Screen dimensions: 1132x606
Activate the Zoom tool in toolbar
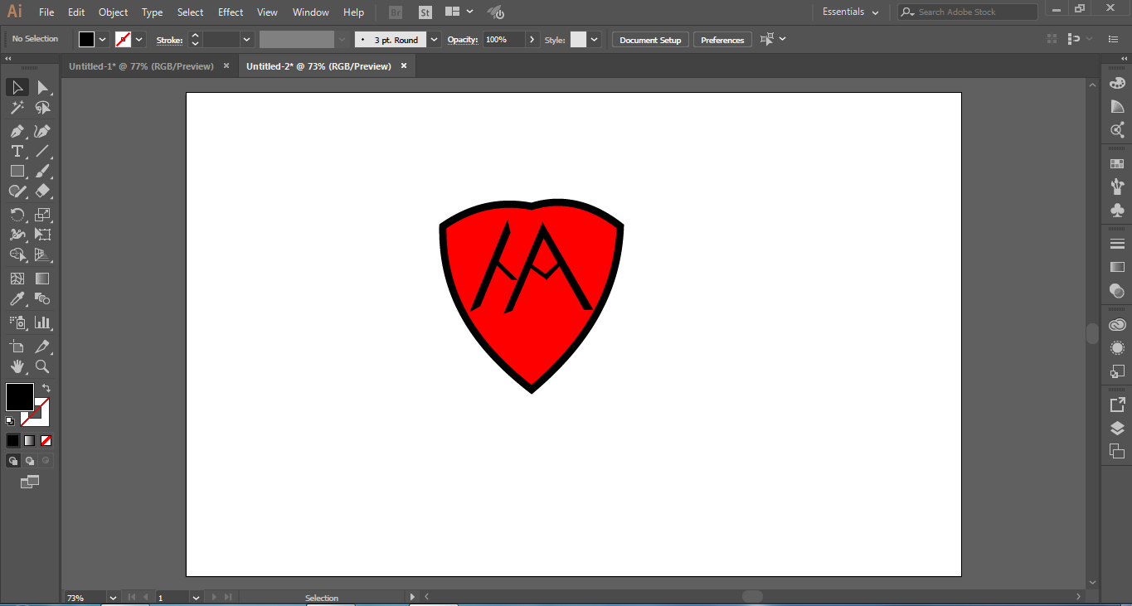pos(42,366)
